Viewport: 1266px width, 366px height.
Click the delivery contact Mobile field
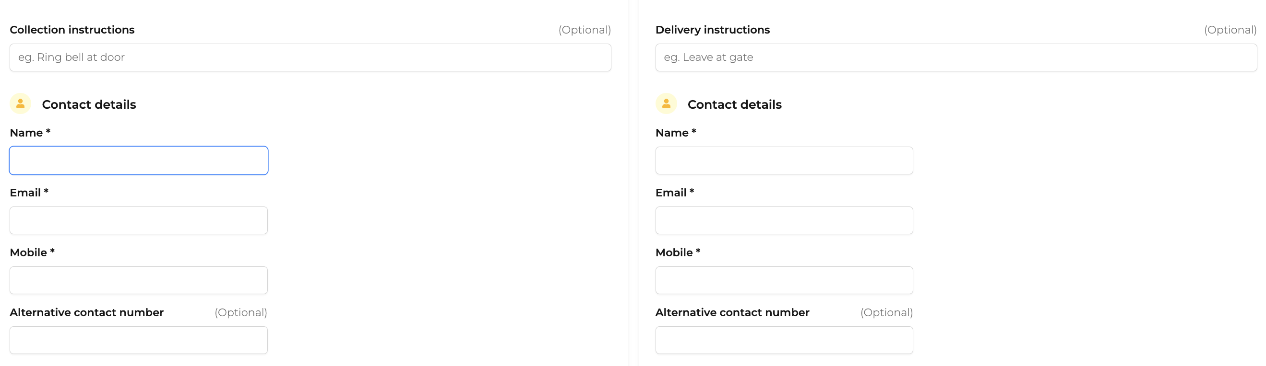tap(784, 280)
